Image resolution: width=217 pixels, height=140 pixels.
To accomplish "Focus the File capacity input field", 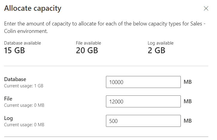I will point(143,101).
